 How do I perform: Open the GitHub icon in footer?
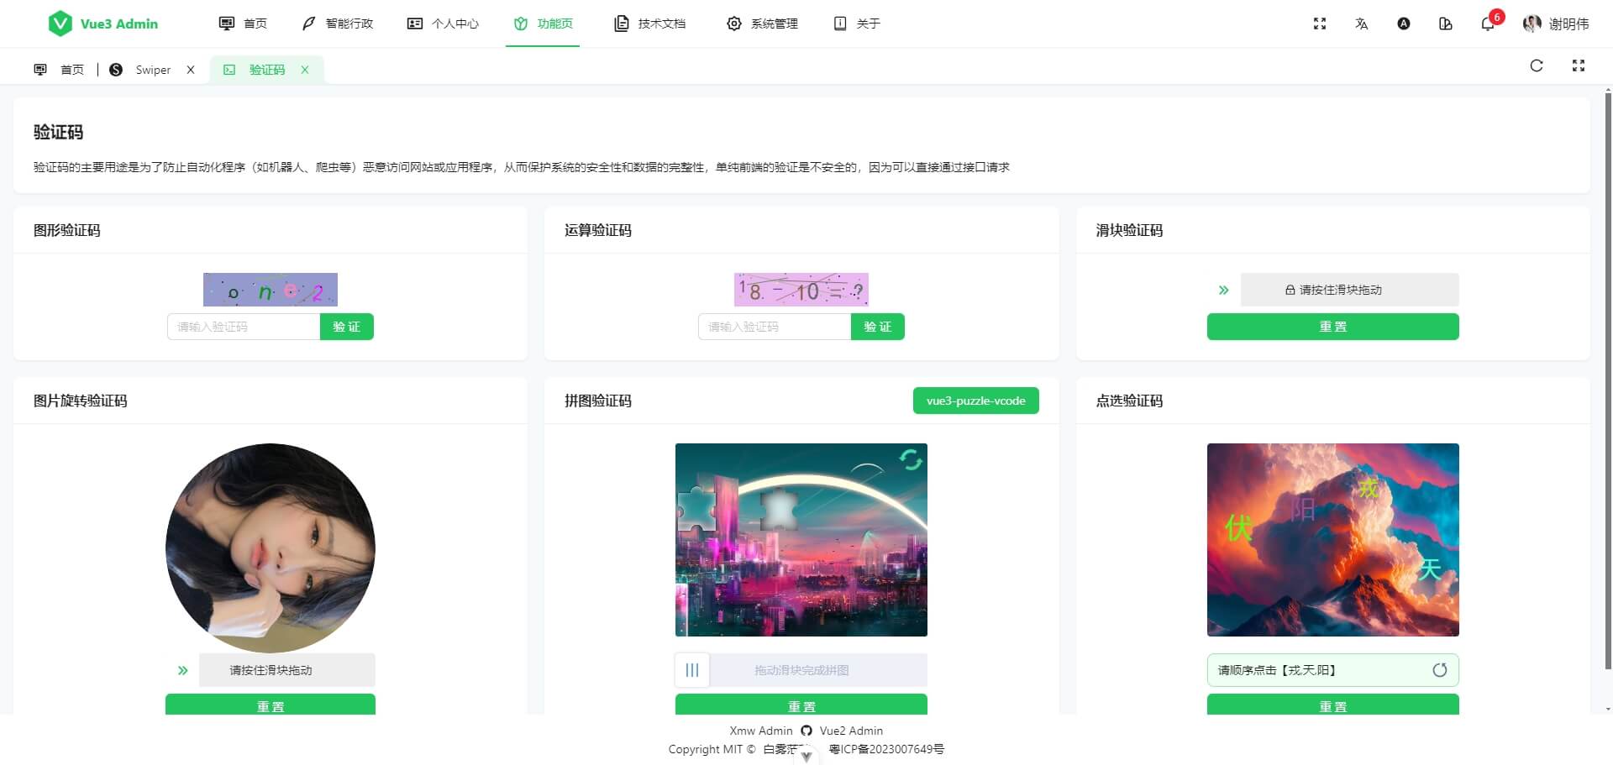[806, 731]
